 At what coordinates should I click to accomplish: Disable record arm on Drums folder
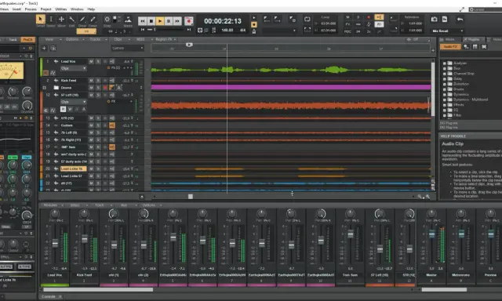(105, 88)
